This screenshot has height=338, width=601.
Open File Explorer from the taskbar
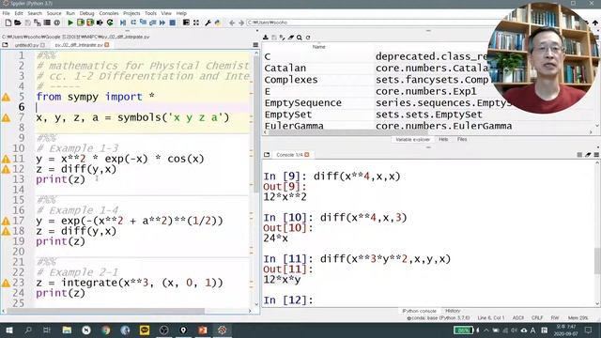(x=67, y=330)
